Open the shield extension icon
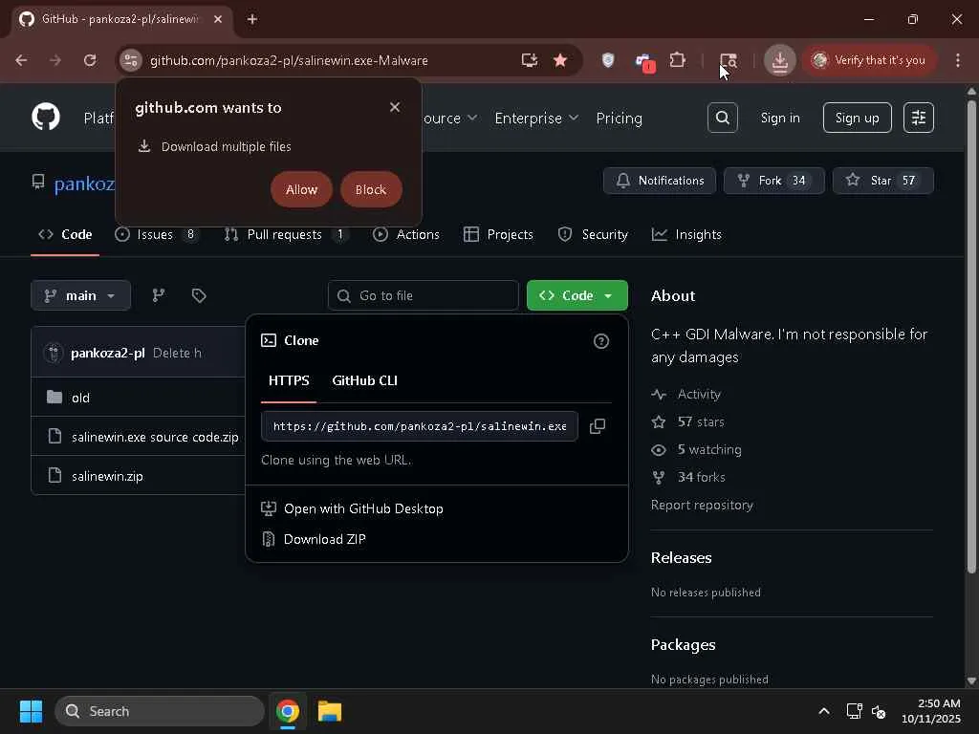979x734 pixels. [607, 60]
